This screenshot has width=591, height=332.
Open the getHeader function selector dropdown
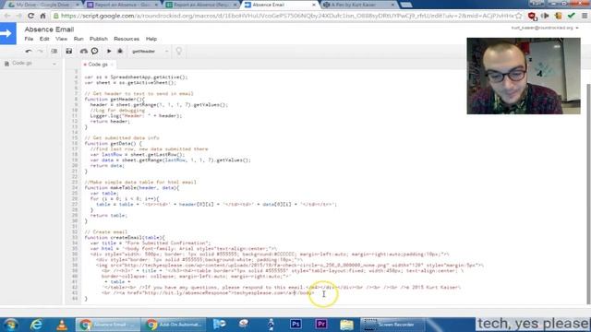pyautogui.click(x=150, y=52)
